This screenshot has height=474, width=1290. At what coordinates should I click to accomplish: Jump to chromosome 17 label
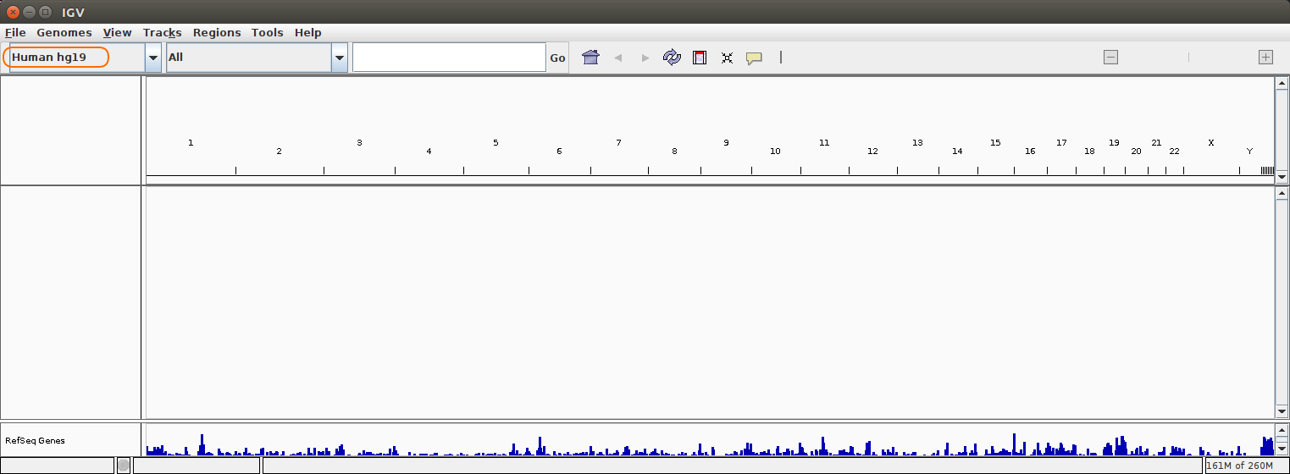pyautogui.click(x=1061, y=143)
